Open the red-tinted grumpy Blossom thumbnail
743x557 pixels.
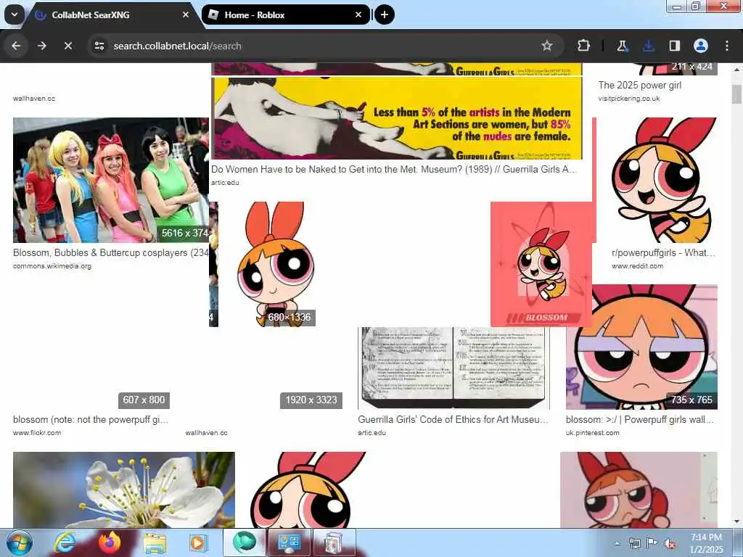pyautogui.click(x=639, y=490)
